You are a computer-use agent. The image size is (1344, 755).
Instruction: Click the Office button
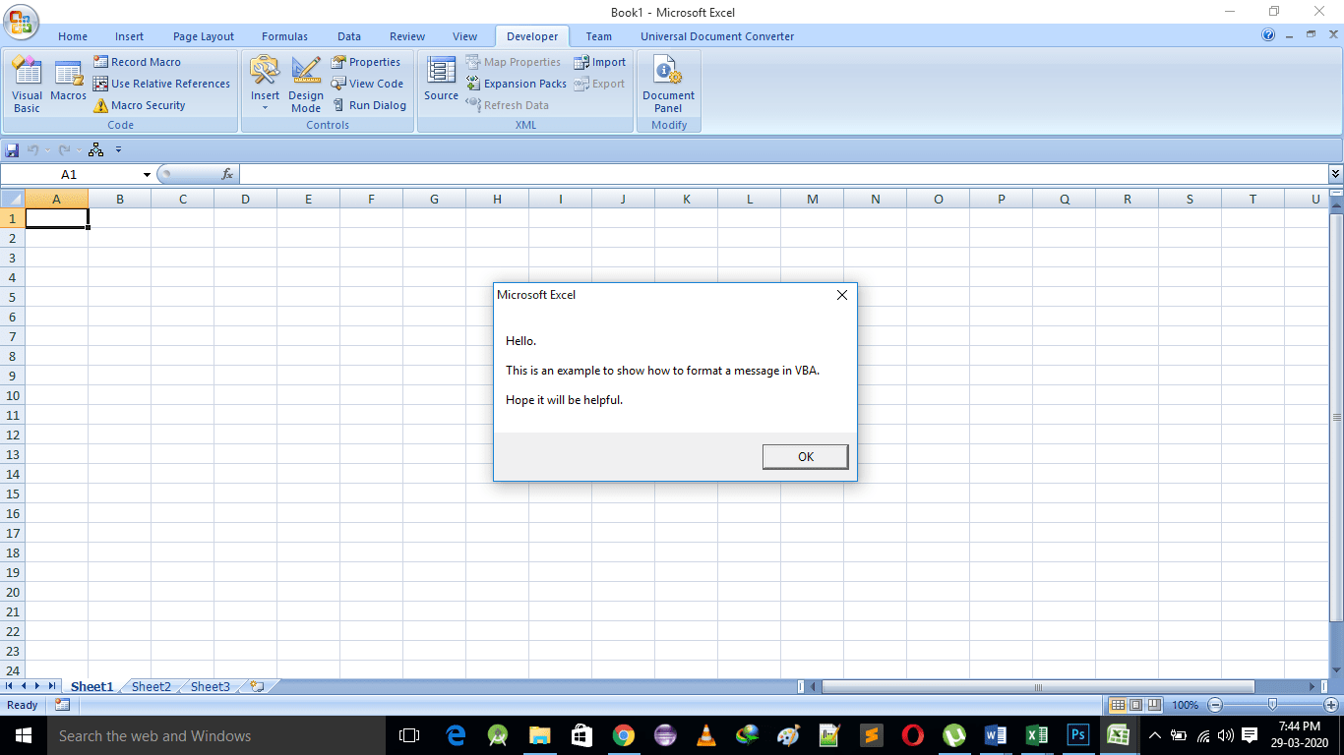tap(22, 22)
